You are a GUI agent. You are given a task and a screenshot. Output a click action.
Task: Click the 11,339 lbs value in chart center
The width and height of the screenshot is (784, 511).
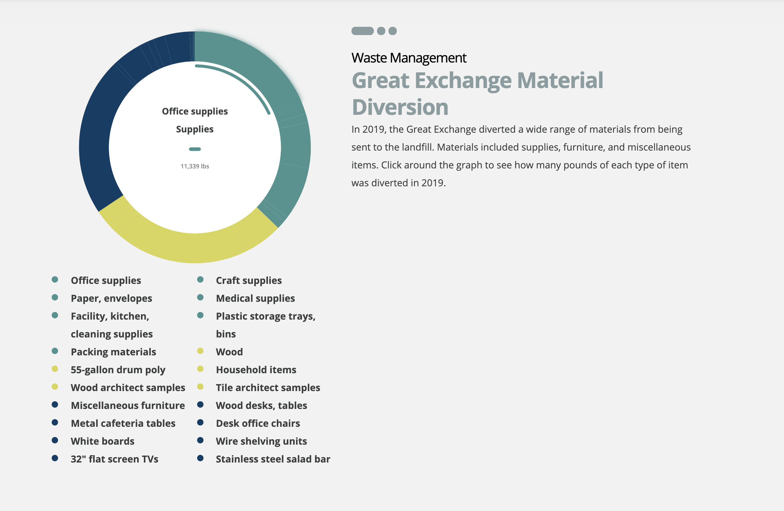coord(195,167)
